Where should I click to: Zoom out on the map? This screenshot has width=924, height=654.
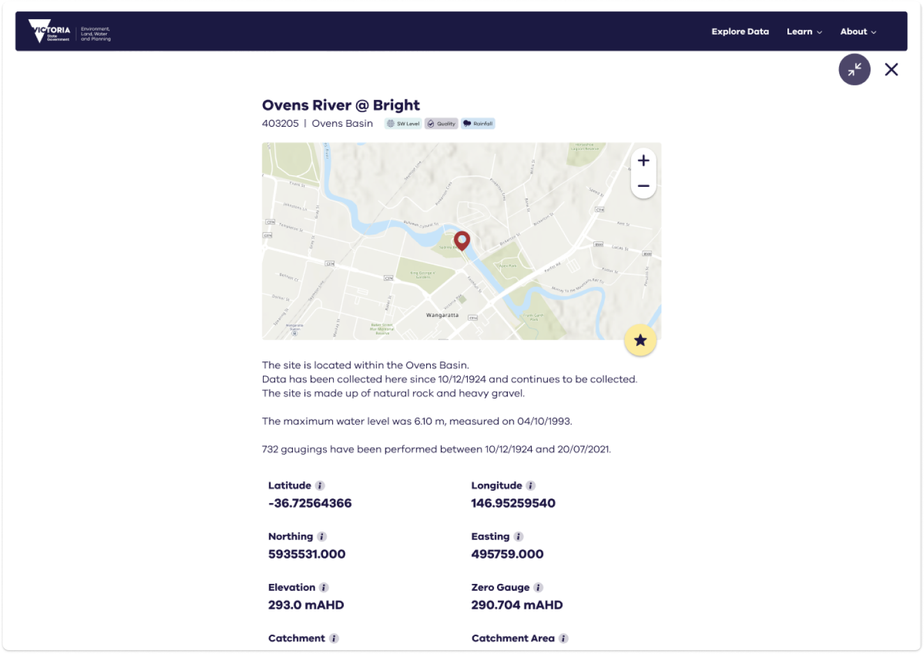643,186
